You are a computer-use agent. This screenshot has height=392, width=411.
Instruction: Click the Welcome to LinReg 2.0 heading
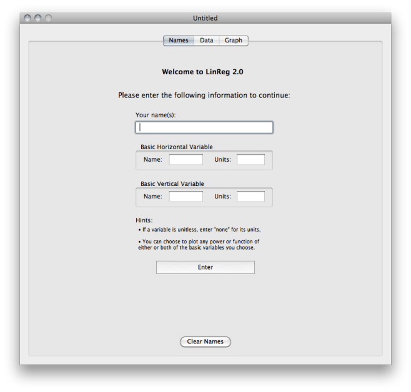click(202, 72)
